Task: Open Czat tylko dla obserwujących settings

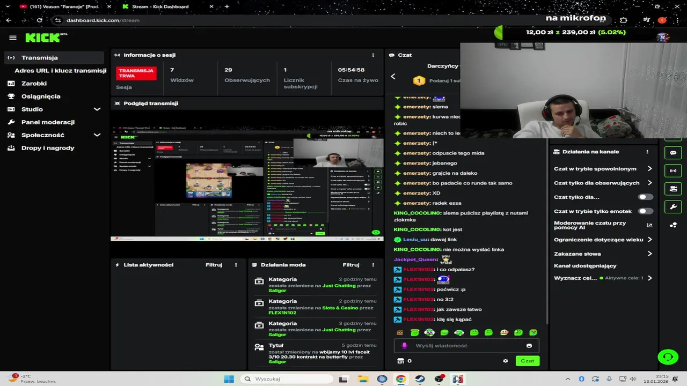Action: 603,183
